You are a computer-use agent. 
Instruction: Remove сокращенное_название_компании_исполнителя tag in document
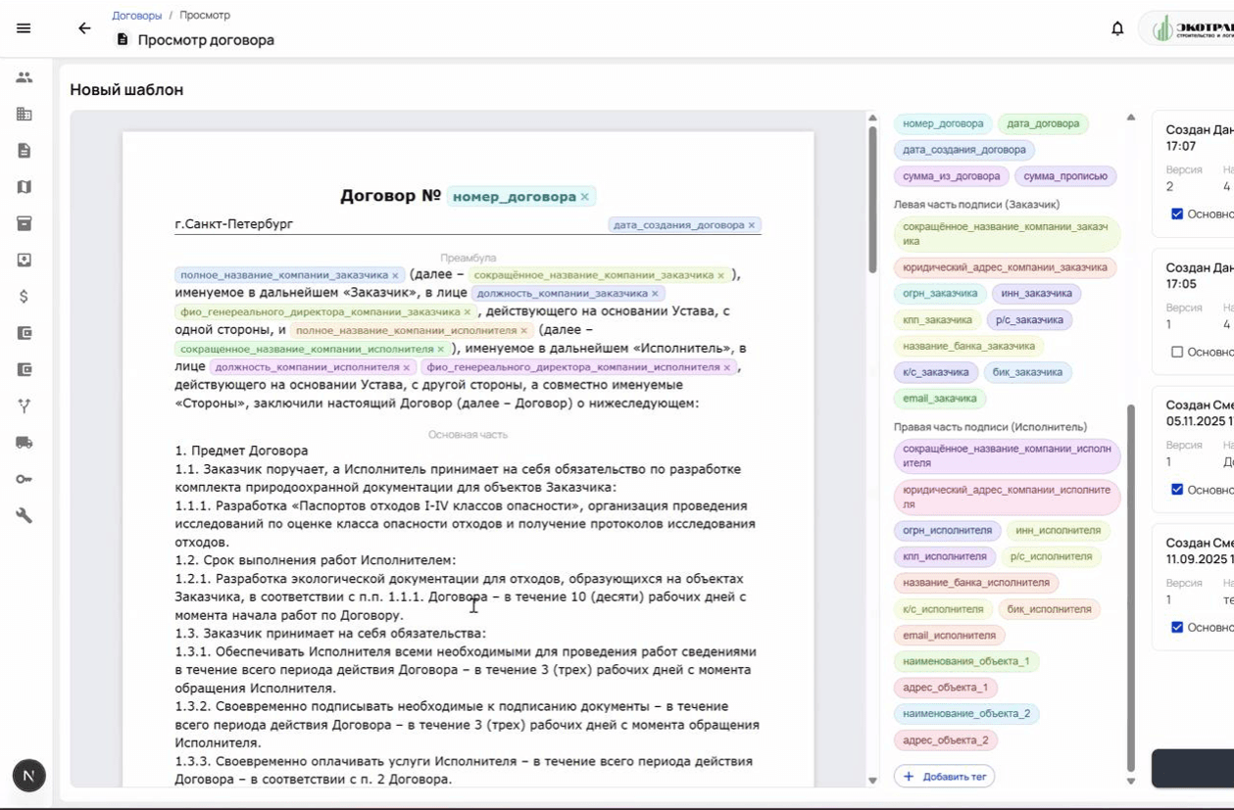click(x=440, y=350)
